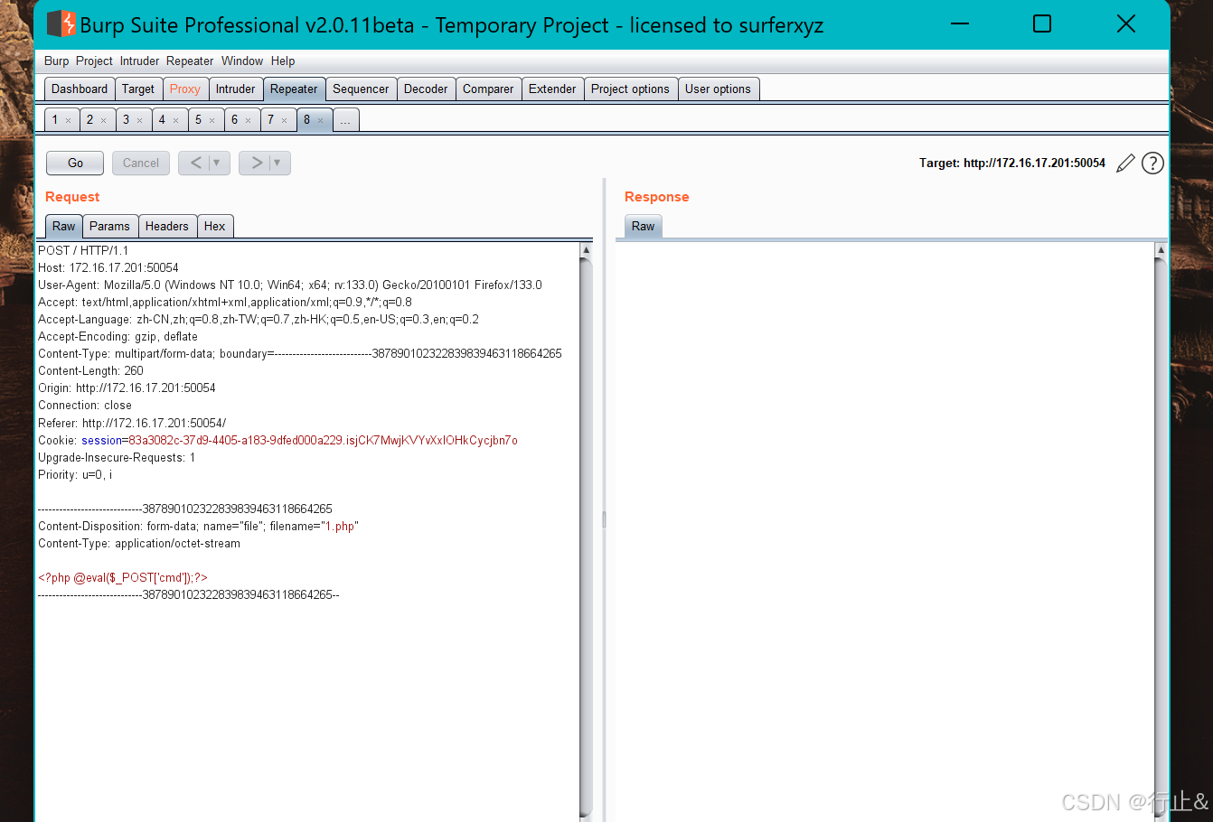
Task: Close Repeater tab 5 with its x
Action: (212, 120)
